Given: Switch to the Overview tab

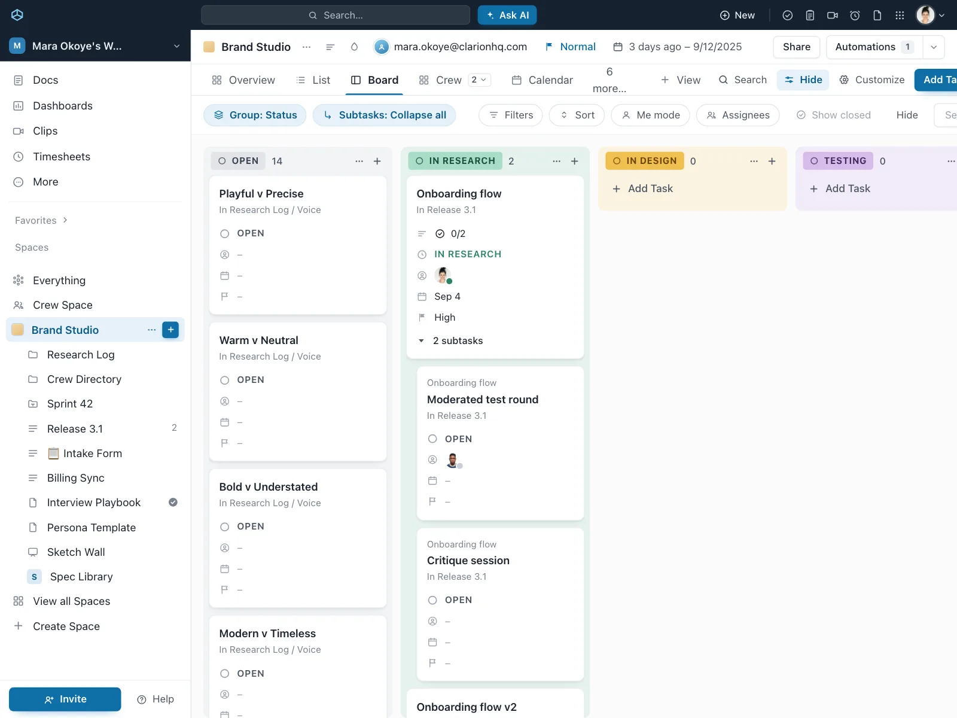Looking at the screenshot, I should pos(243,80).
